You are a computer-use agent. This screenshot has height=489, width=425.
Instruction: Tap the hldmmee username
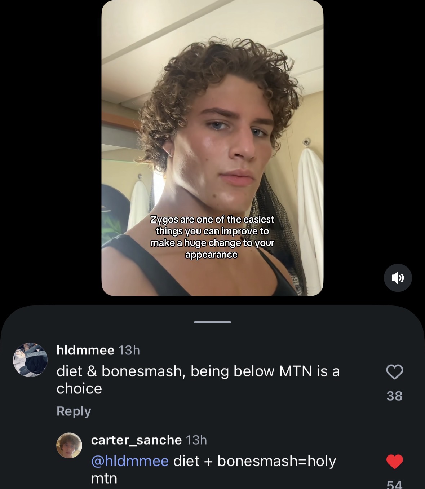click(85, 350)
